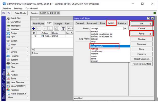Image resolution: width=158 pixels, height=102 pixels.
Task: Add a new firewall rule with the plus icon
Action: [34, 29]
